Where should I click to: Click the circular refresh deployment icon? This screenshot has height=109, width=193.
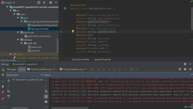[8, 91]
